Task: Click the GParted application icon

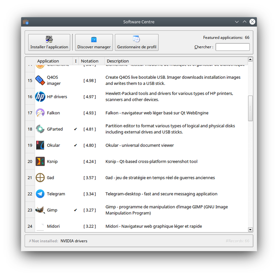Action: pos(40,129)
